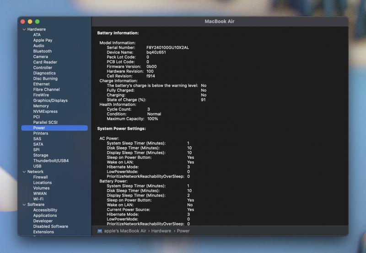Open Applications under Software
This screenshot has height=253, width=366.
(x=45, y=216)
